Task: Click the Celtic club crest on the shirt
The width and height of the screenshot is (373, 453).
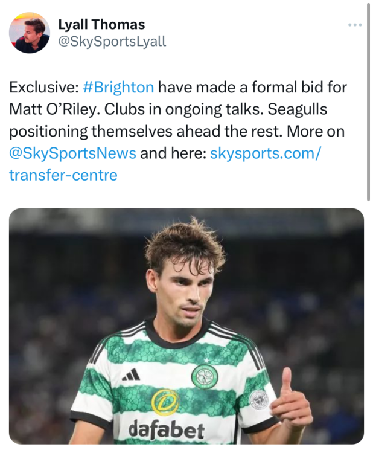Action: coord(204,376)
